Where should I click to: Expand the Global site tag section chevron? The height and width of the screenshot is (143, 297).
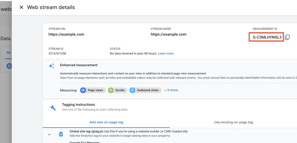click(49, 134)
